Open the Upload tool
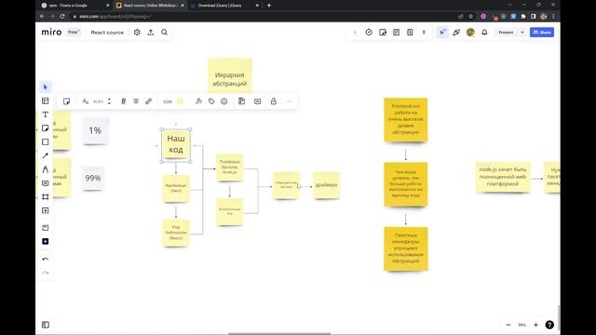 [46, 210]
